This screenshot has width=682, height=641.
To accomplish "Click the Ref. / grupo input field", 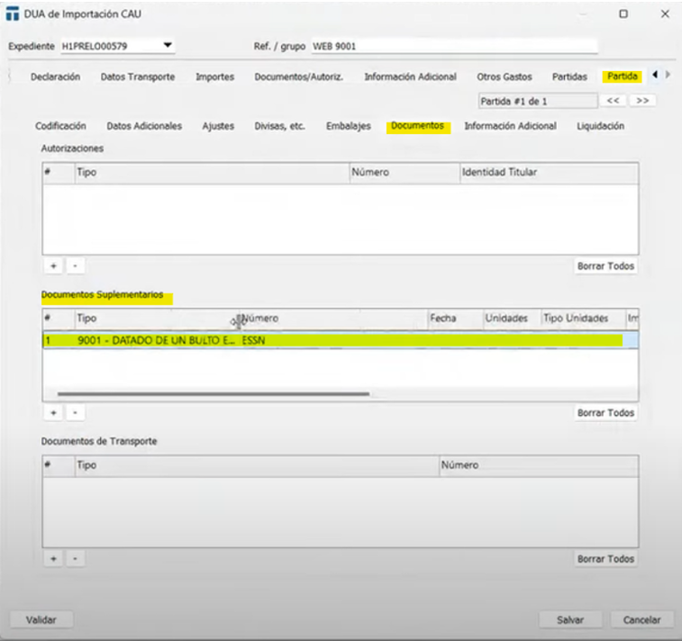I will point(453,46).
